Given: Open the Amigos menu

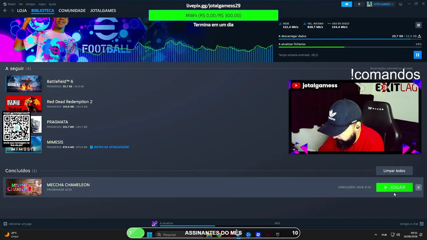Looking at the screenshot, I should pos(31,4).
